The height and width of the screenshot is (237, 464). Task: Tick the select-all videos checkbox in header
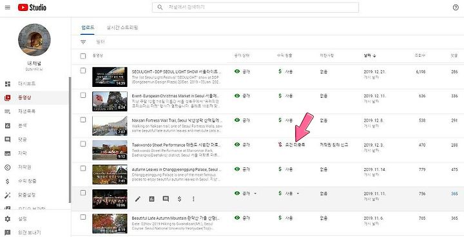[83, 56]
